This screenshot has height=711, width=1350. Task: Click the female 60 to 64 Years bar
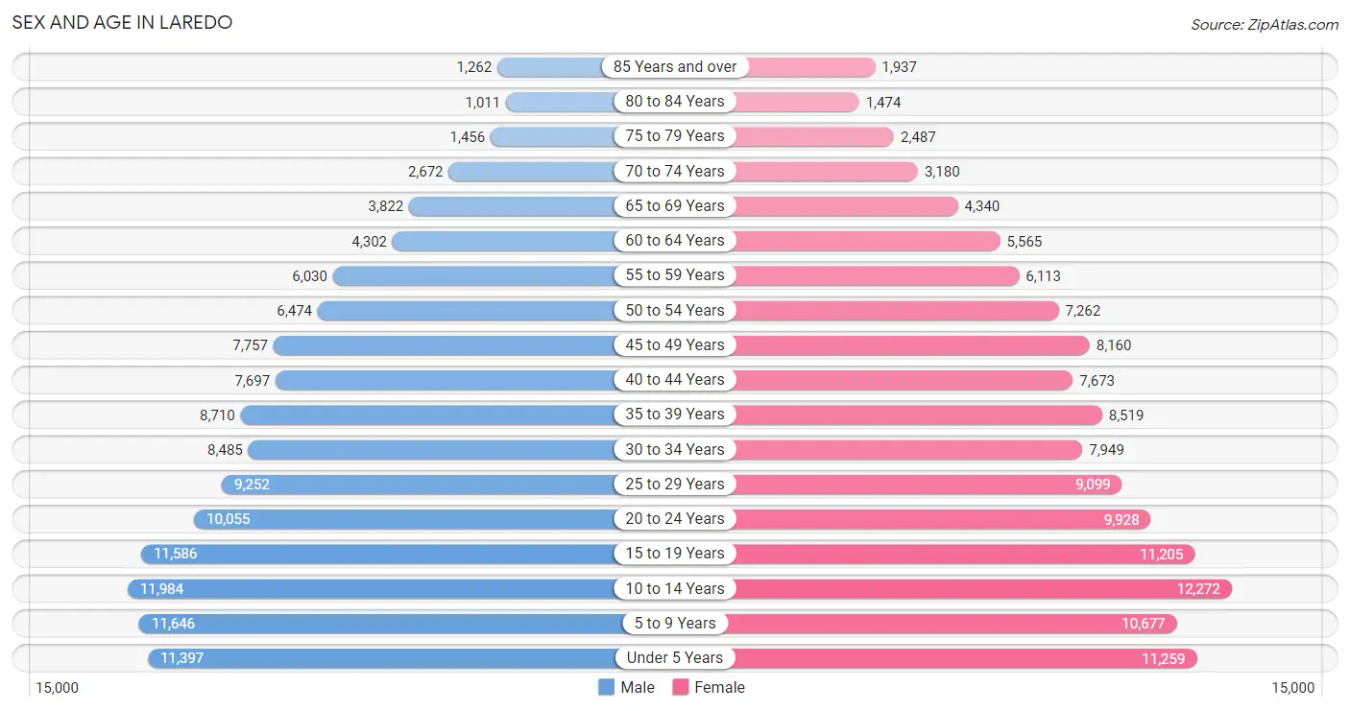coord(864,241)
